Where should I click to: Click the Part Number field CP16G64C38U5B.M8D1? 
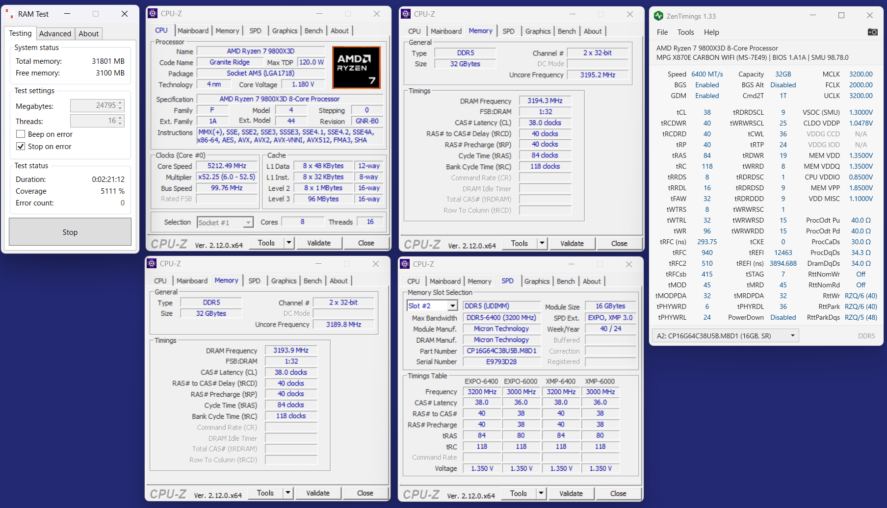tap(501, 351)
